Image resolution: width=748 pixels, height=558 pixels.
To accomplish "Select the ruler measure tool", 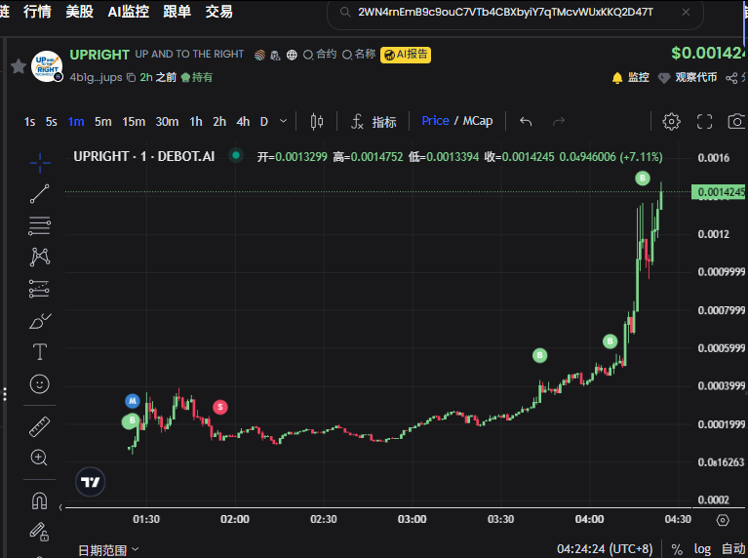I will pos(40,426).
